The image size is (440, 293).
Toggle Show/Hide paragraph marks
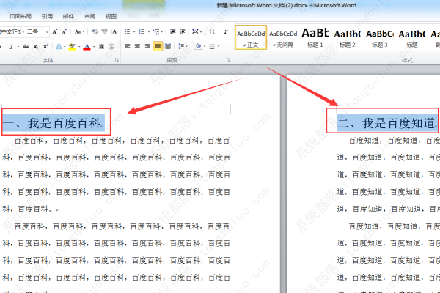tap(226, 31)
